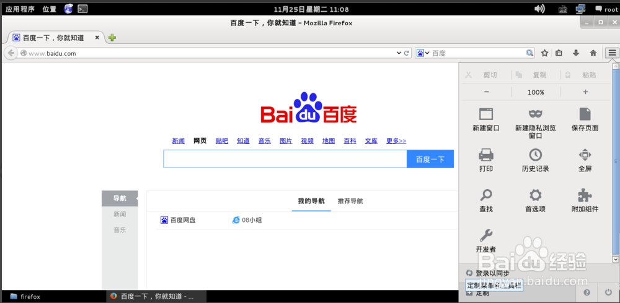
Task: Select 音乐 in Baidu sidebar
Action: (x=120, y=230)
